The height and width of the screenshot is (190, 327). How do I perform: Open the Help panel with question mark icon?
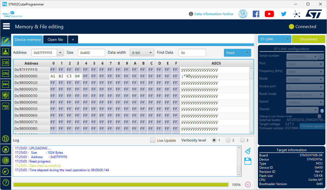6,182
